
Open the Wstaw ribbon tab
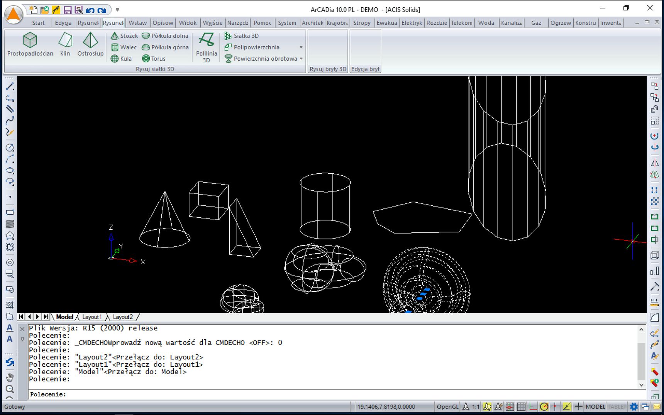[137, 23]
